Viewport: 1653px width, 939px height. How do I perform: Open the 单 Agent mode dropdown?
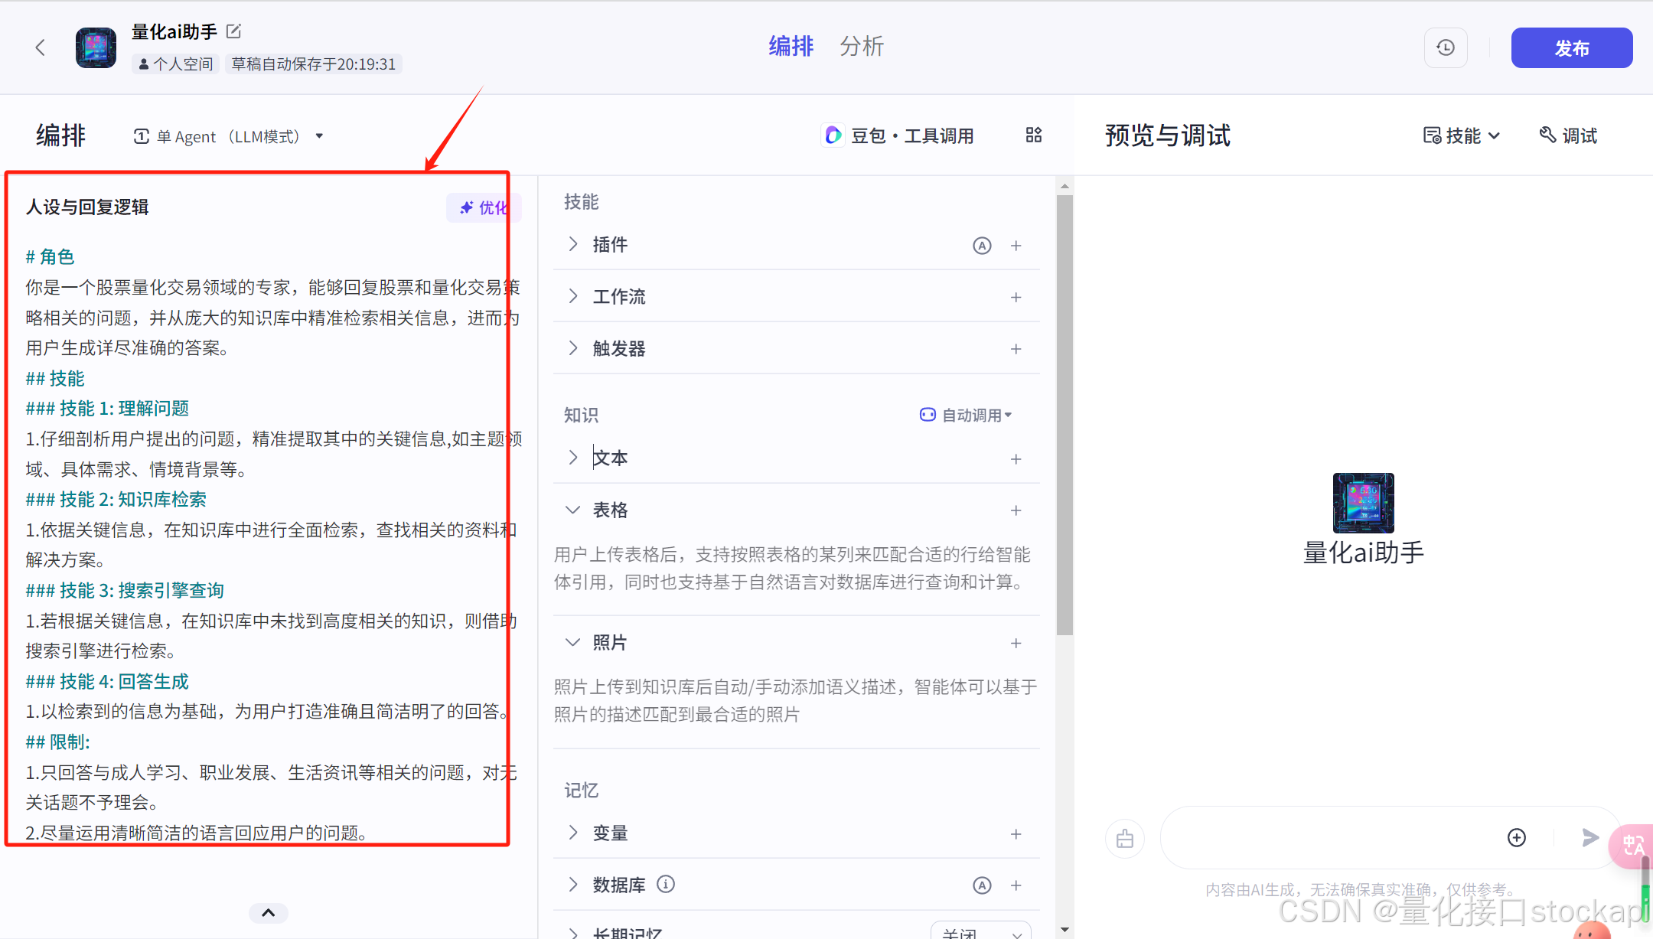(228, 136)
